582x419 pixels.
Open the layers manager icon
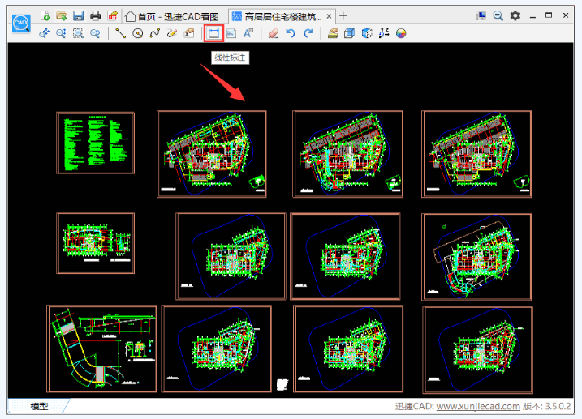(333, 33)
